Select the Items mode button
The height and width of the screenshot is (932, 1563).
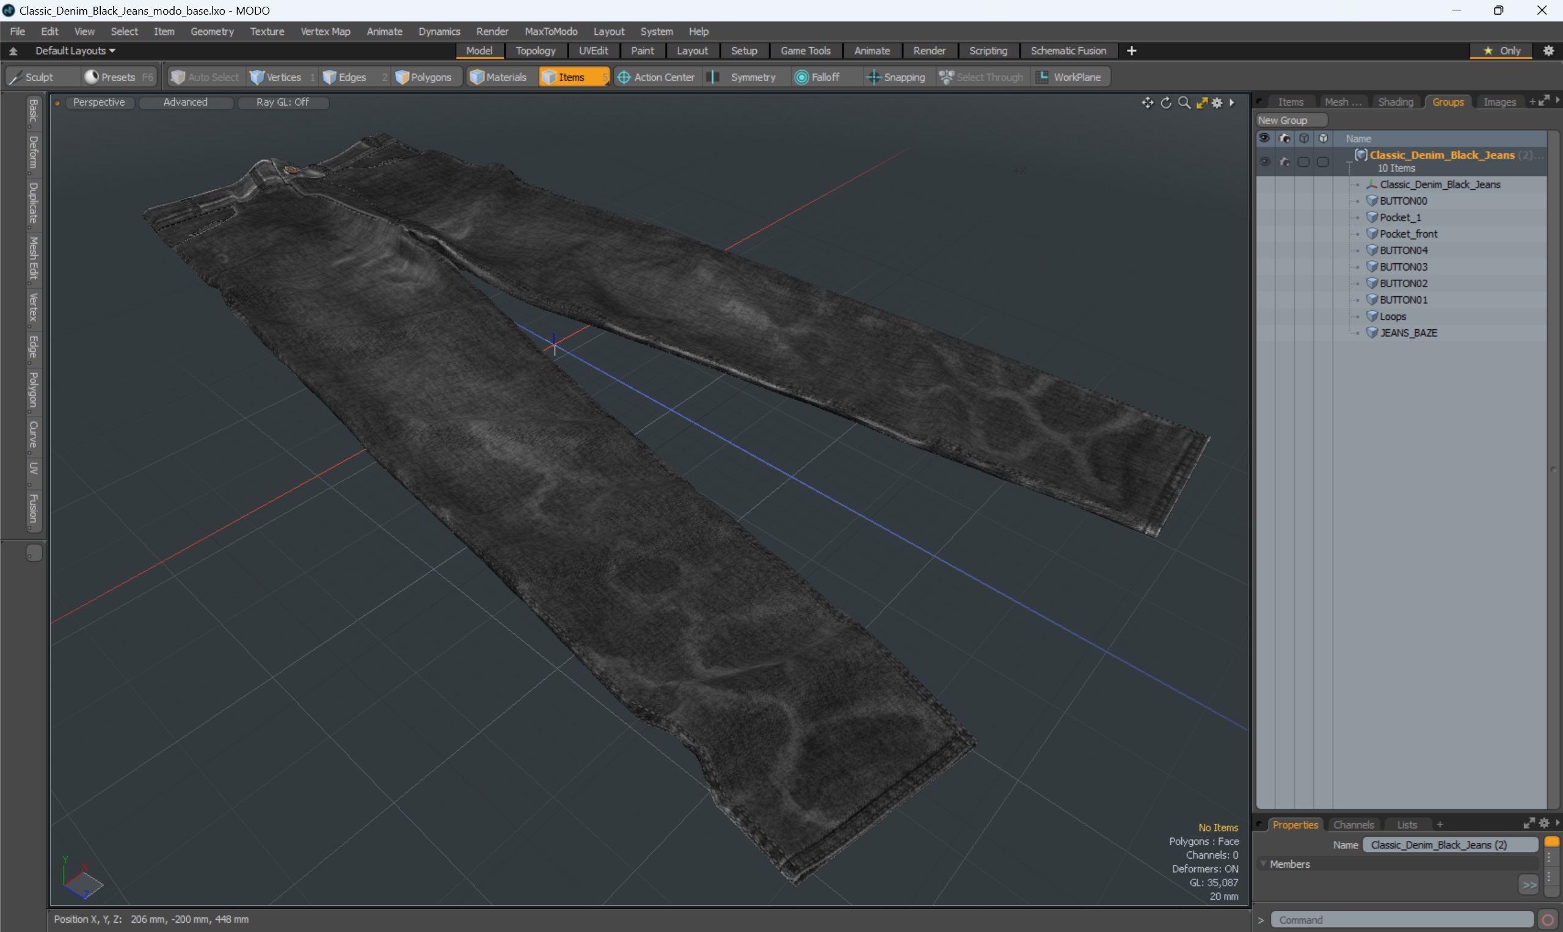coord(574,76)
